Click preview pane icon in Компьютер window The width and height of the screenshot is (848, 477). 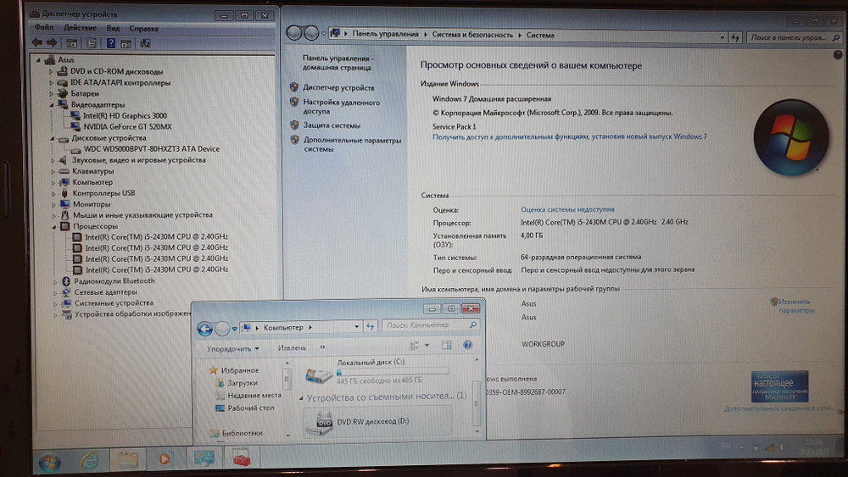pyautogui.click(x=446, y=345)
